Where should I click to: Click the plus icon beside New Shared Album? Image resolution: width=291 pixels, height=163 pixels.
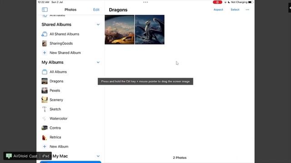(x=45, y=53)
